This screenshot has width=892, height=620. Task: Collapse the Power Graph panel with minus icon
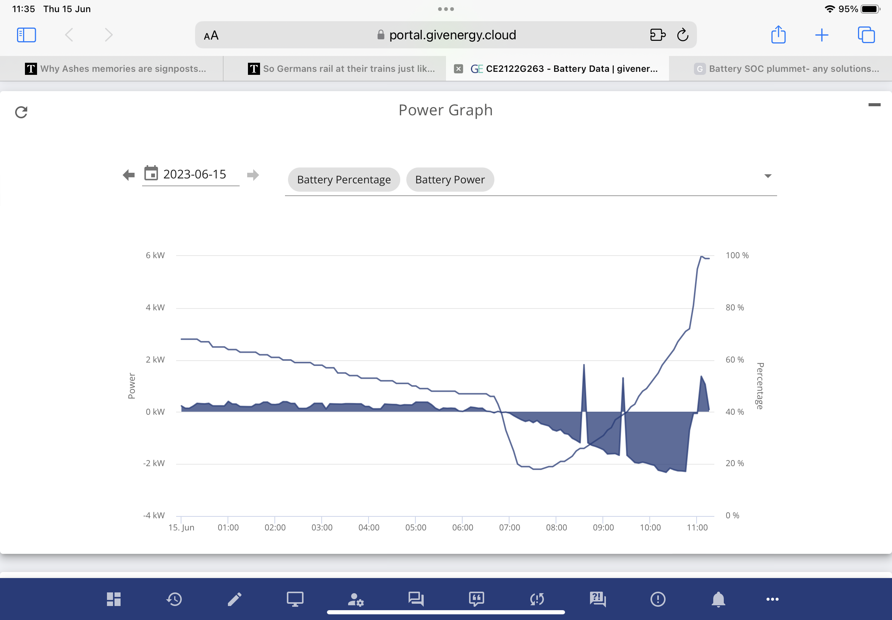[874, 104]
